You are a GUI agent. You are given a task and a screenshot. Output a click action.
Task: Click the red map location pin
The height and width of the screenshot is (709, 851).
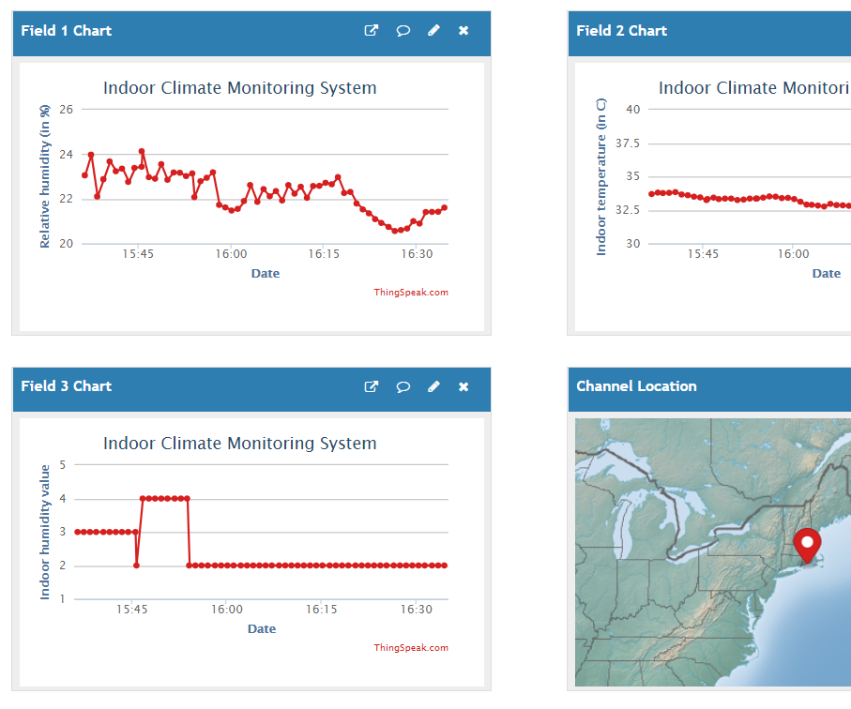point(807,545)
